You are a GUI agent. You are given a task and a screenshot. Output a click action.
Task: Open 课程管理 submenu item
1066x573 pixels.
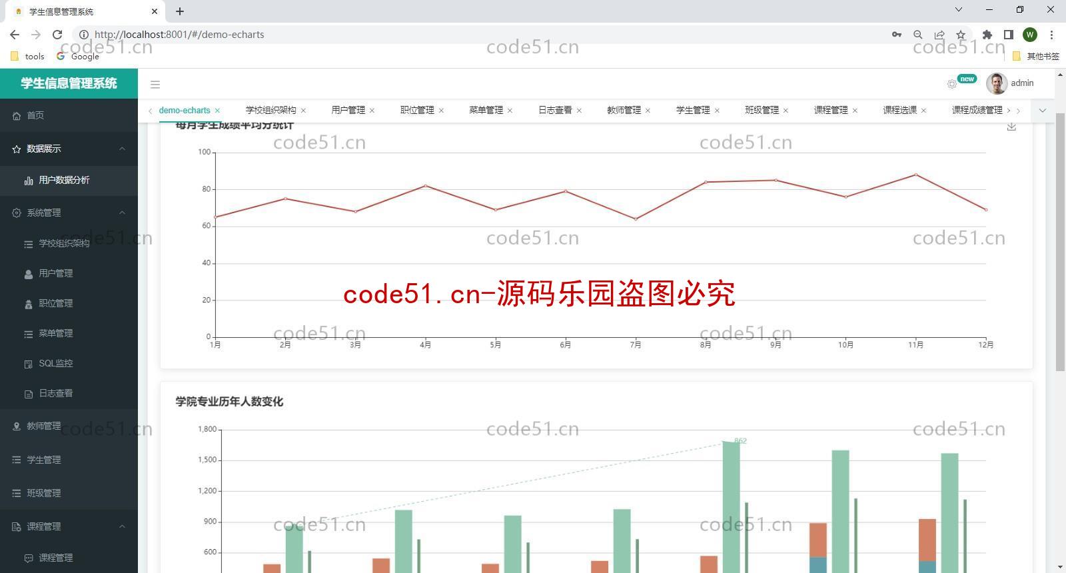[x=69, y=558]
